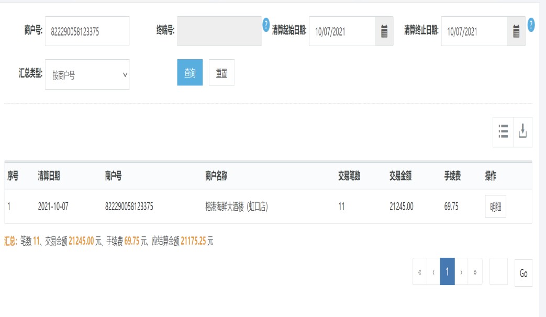The height and width of the screenshot is (317, 546).
Task: Expand the 汇总类型 dropdown
Action: click(x=87, y=74)
